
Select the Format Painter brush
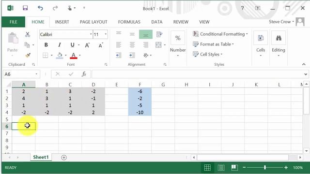(x=28, y=55)
